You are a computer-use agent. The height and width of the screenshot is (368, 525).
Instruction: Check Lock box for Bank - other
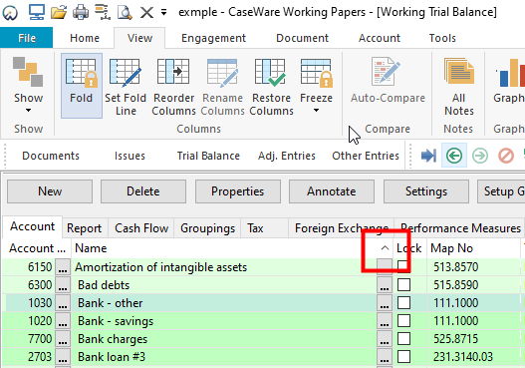click(x=403, y=303)
